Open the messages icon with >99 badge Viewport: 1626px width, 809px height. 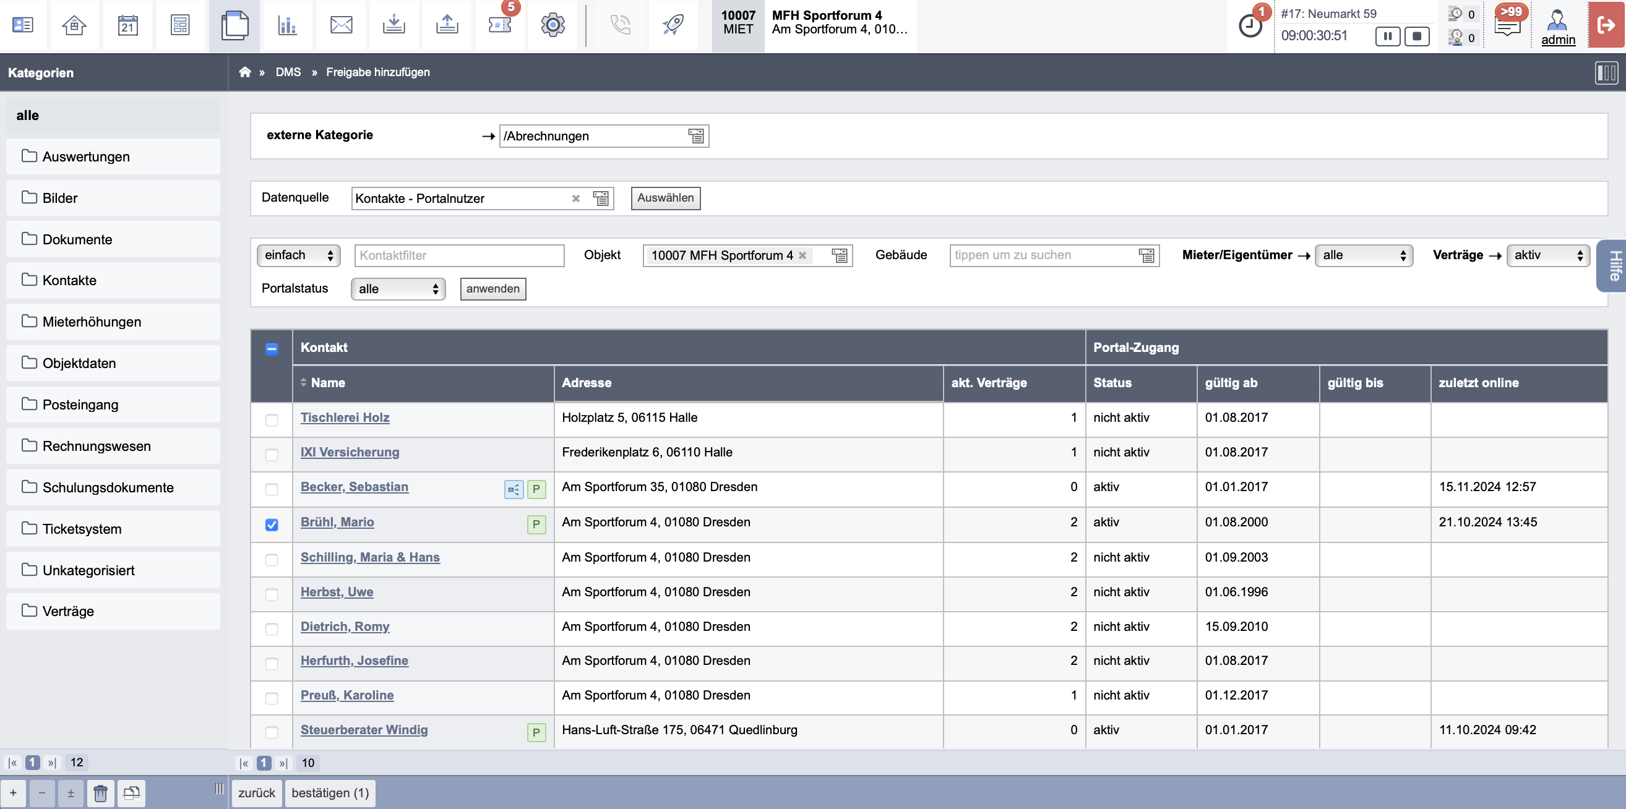pyautogui.click(x=1507, y=25)
